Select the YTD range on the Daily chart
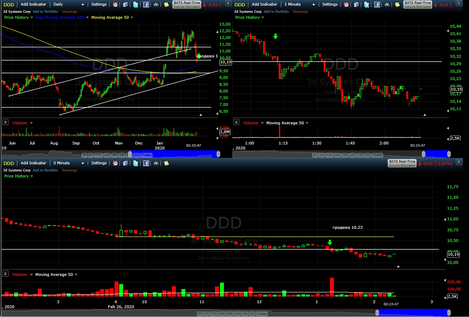This screenshot has width=469, height=317. pos(98,155)
